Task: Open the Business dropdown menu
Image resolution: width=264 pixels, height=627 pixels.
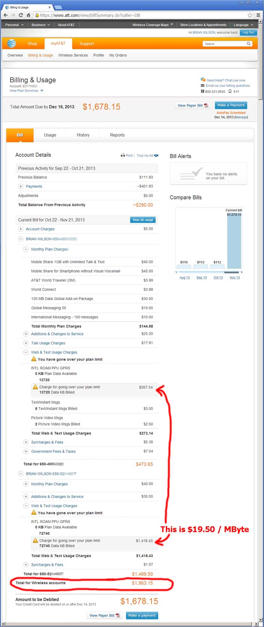Action: [40, 25]
